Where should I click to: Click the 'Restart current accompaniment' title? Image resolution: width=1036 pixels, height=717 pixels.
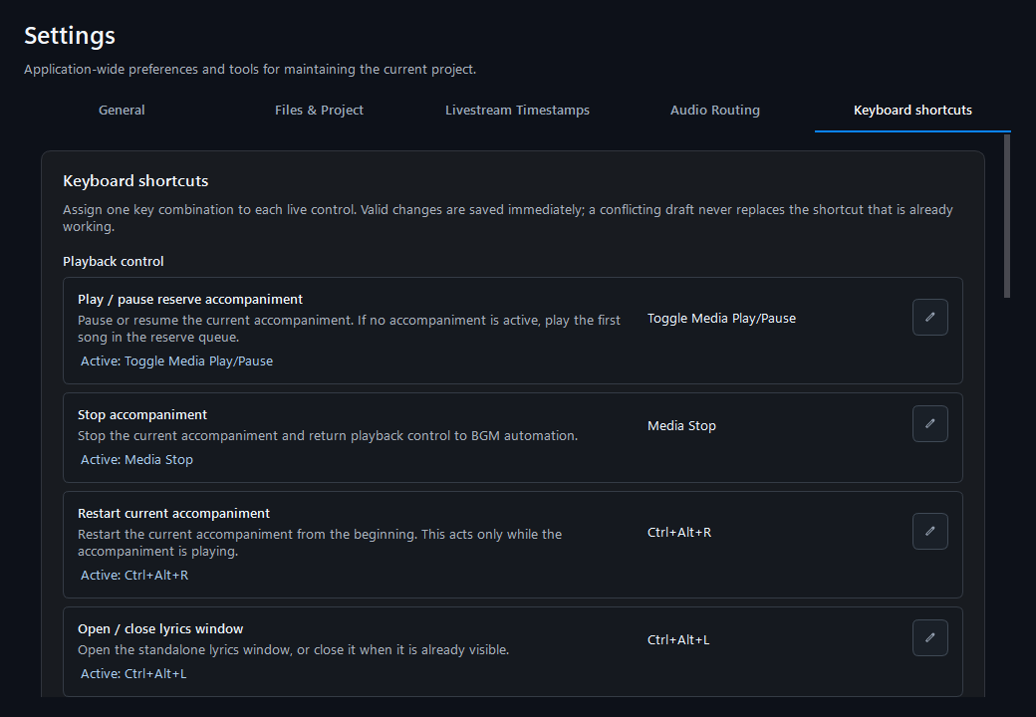tap(173, 513)
